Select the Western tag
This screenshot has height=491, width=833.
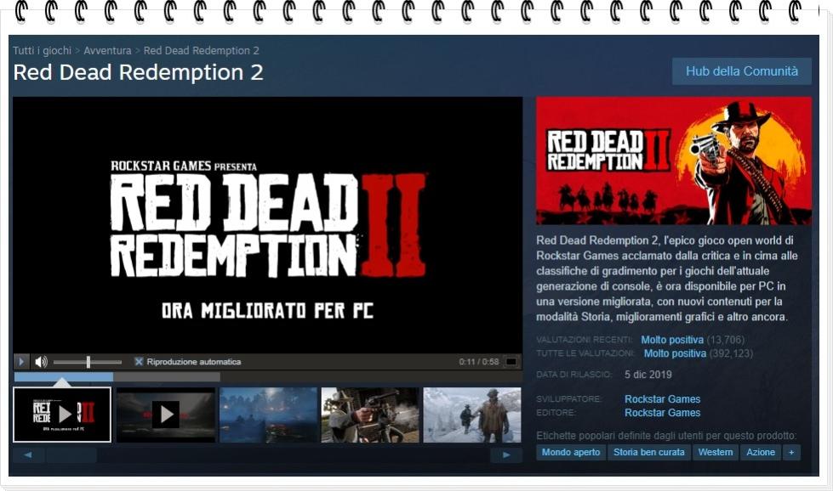pyautogui.click(x=715, y=452)
